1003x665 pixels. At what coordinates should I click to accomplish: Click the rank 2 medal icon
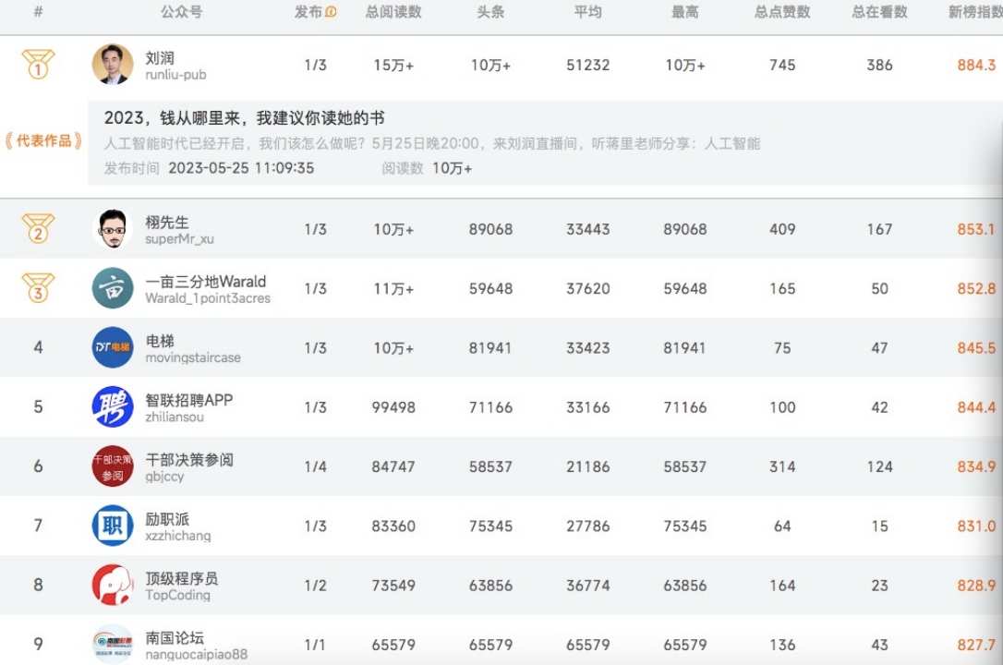point(39,228)
